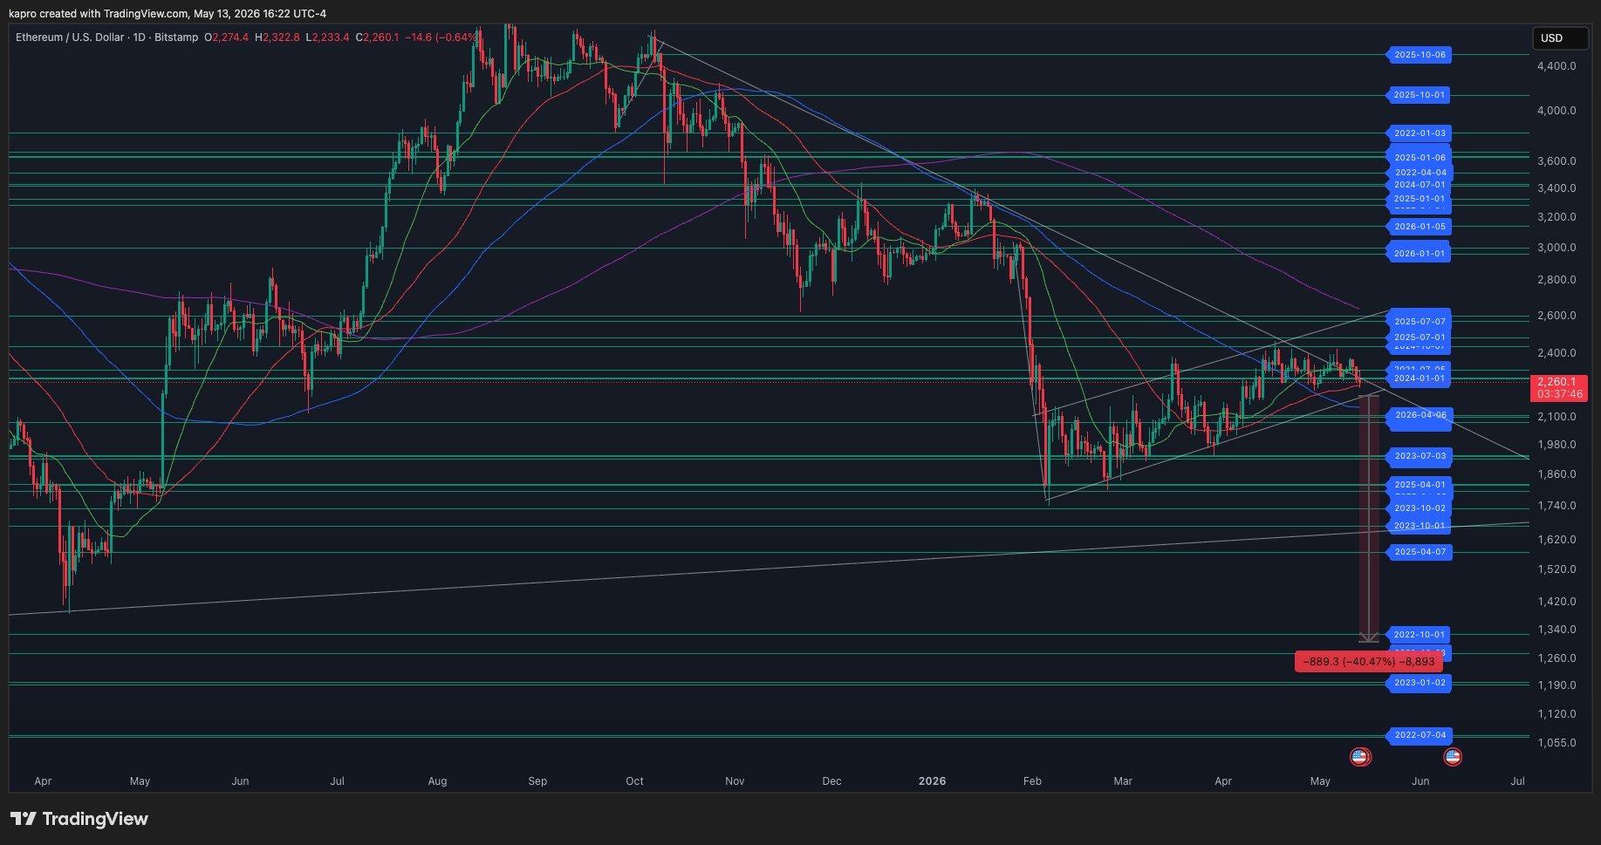Screen dimensions: 1601x845
Task: Select the 2024-01-01 line label
Action: tap(1419, 378)
